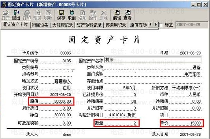Click the 净残值率 value 0%
Screen dimensions: 210x139
tap(133, 101)
